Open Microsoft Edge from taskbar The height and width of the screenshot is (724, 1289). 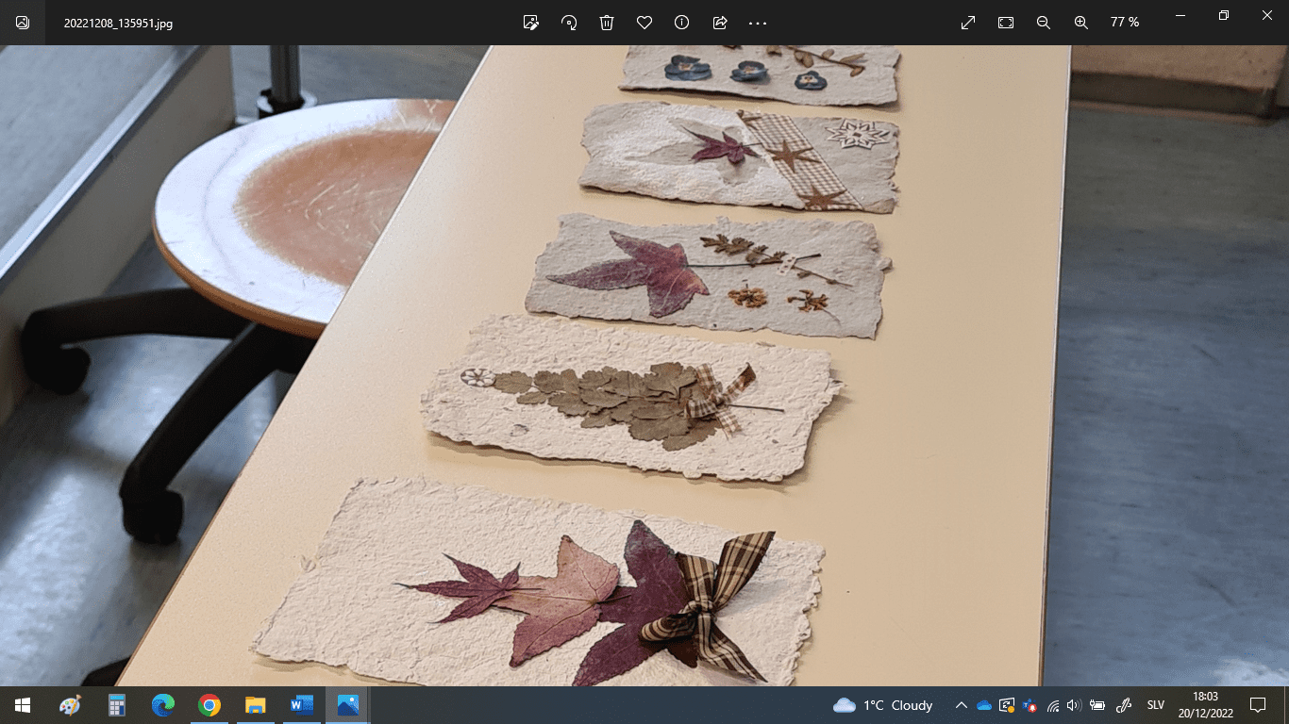coord(163,705)
